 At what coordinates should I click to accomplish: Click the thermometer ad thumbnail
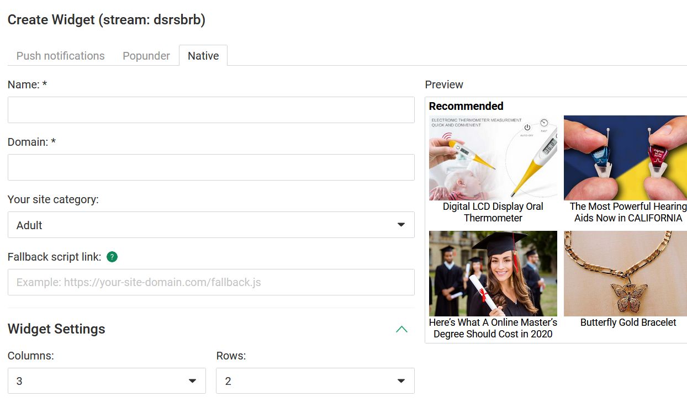coord(493,158)
